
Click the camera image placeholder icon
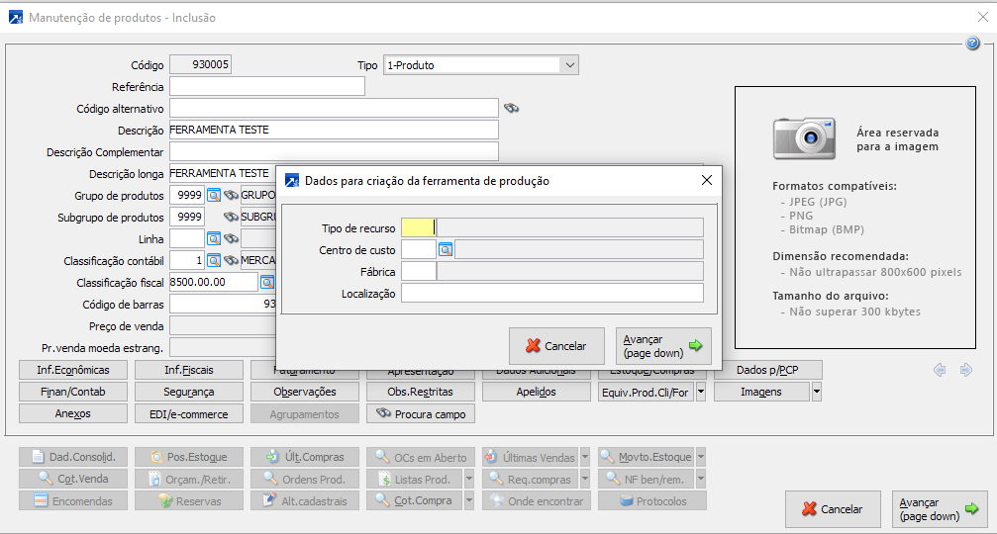[x=804, y=137]
